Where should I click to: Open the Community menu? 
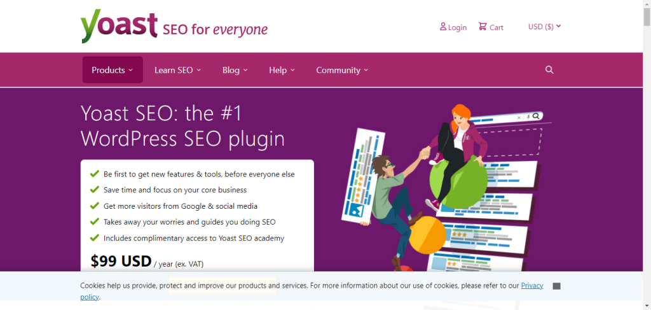tap(342, 70)
